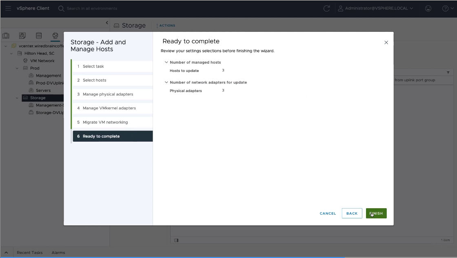Click the refresh icon in top bar
This screenshot has height=258, width=457.
pyautogui.click(x=326, y=8)
